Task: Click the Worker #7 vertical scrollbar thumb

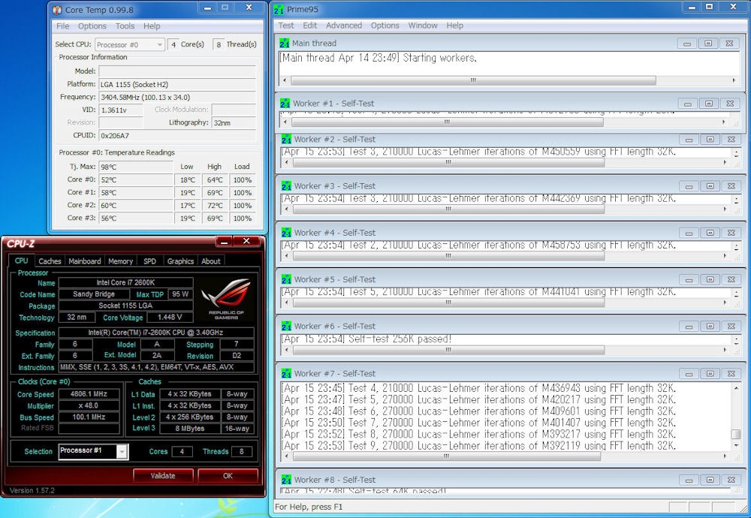Action: pos(736,434)
